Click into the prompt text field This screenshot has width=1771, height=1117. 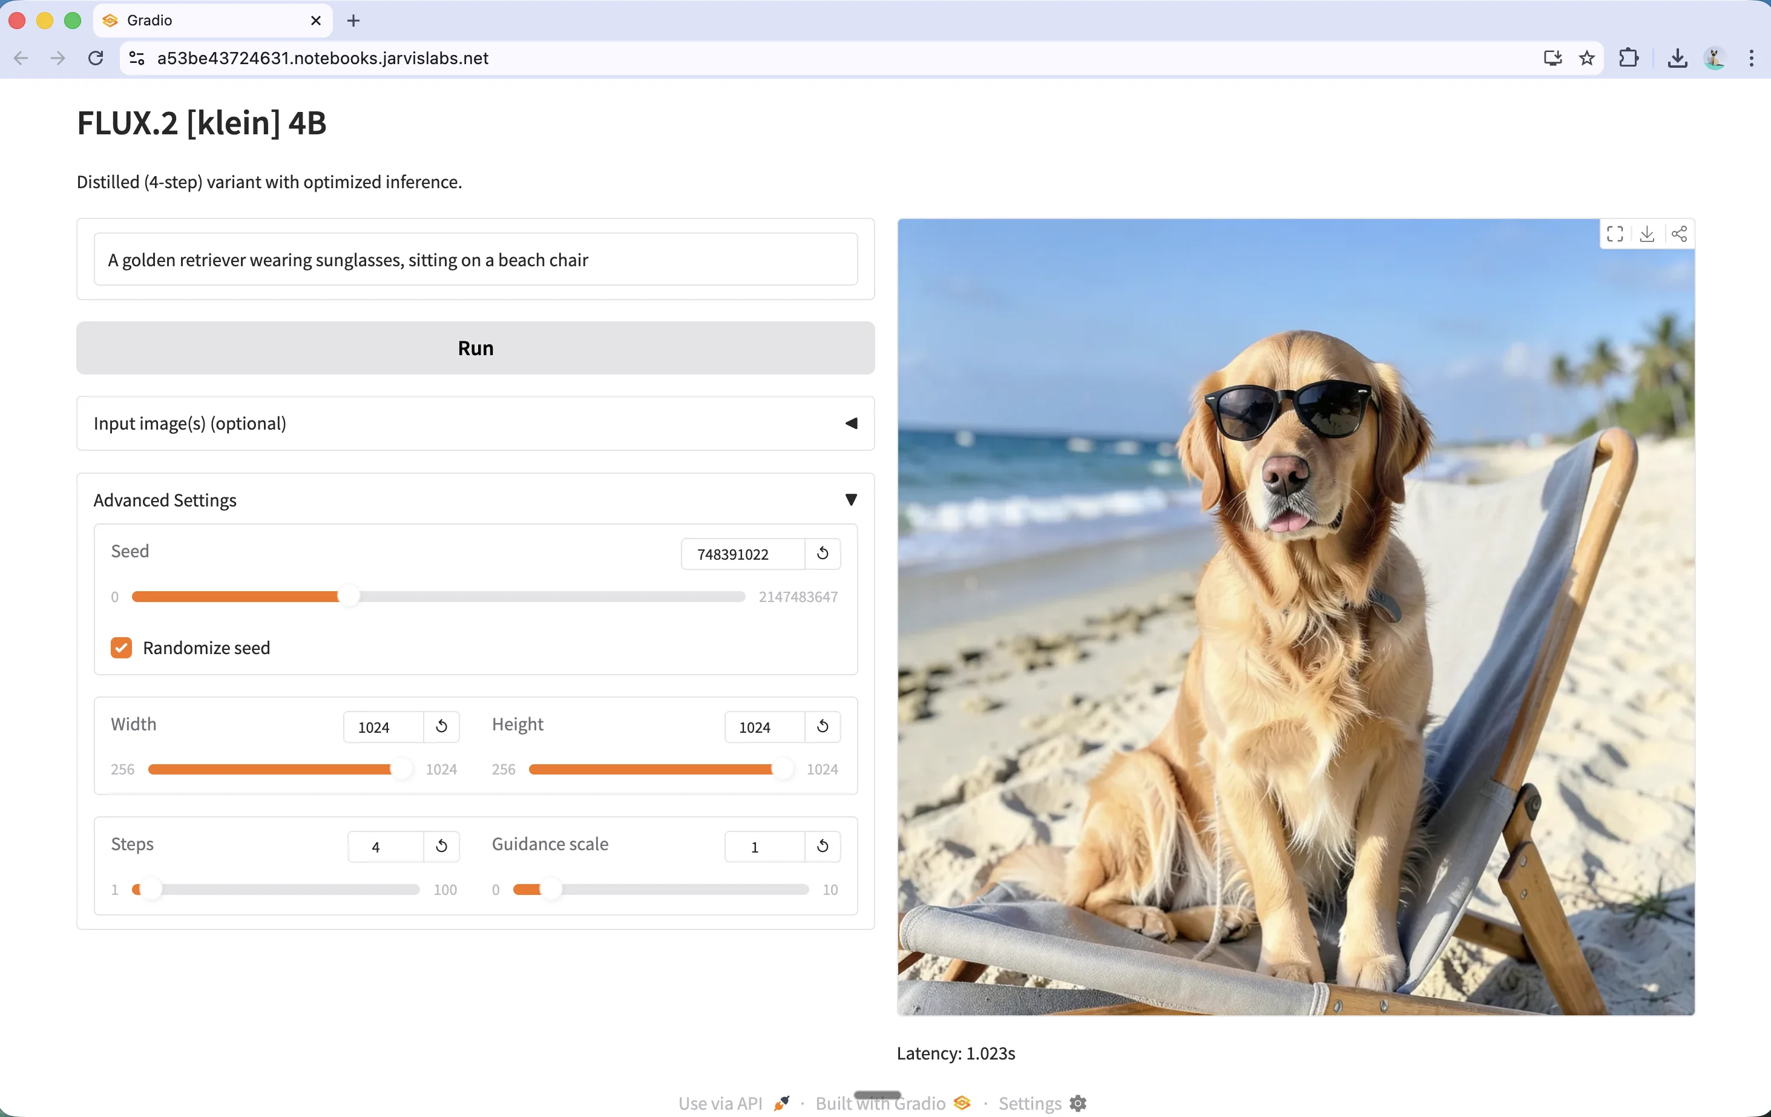pyautogui.click(x=475, y=260)
